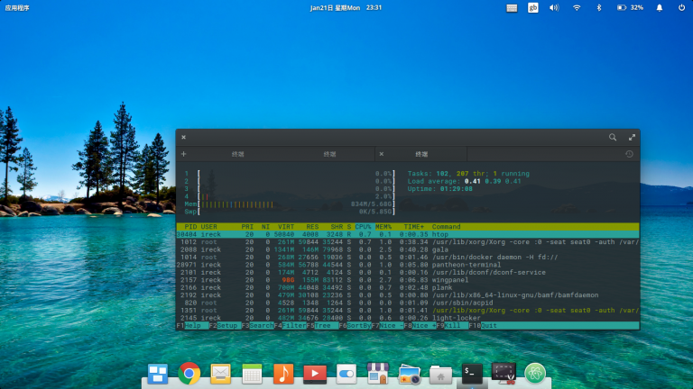
Task: Open the tab history clock icon
Action: 629,154
